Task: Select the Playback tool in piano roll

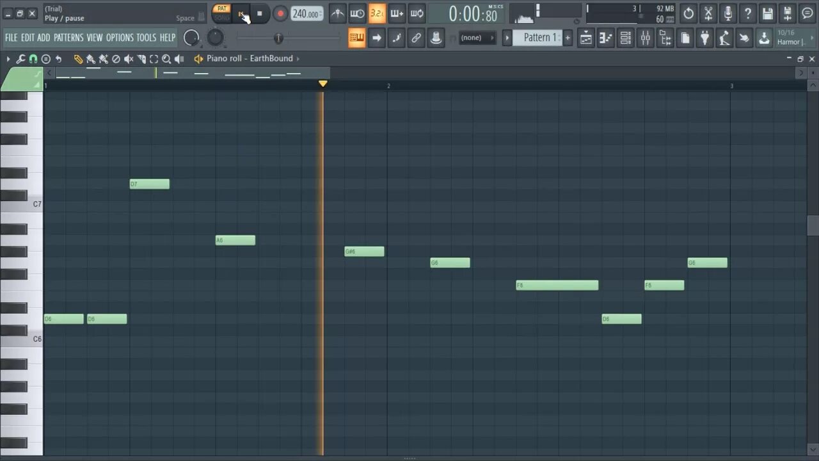Action: pyautogui.click(x=179, y=59)
